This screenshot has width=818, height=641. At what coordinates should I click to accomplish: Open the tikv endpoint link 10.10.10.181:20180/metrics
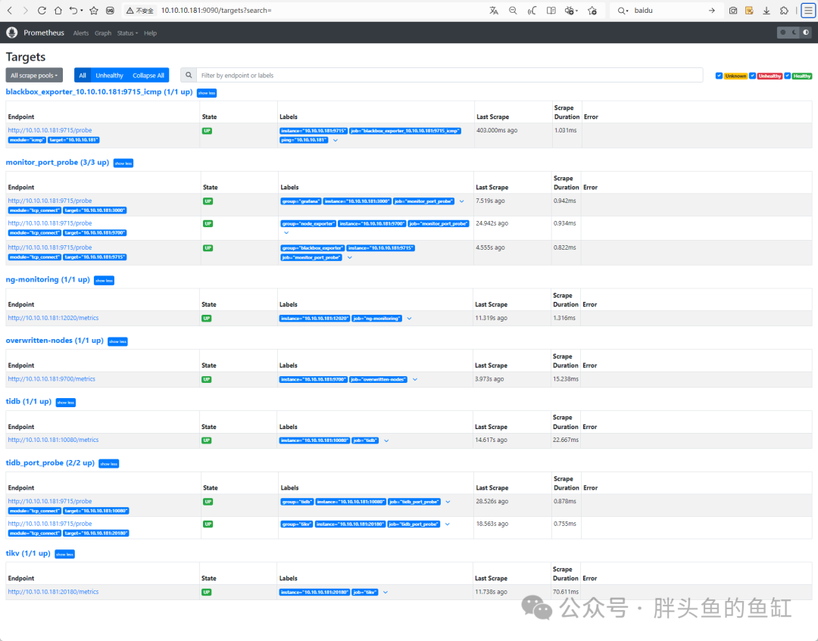[53, 592]
